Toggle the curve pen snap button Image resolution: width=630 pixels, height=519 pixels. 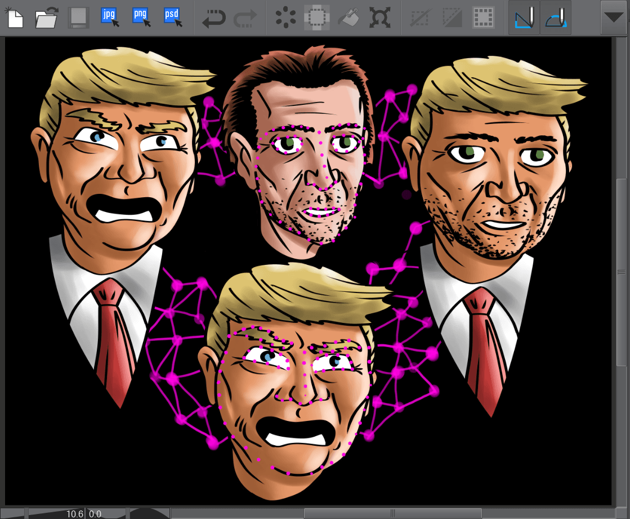pos(556,17)
